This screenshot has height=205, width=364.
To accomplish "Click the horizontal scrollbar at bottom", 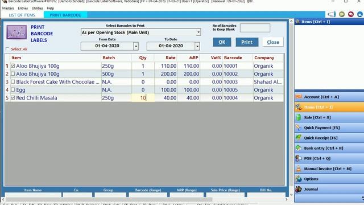I will (109, 199).
